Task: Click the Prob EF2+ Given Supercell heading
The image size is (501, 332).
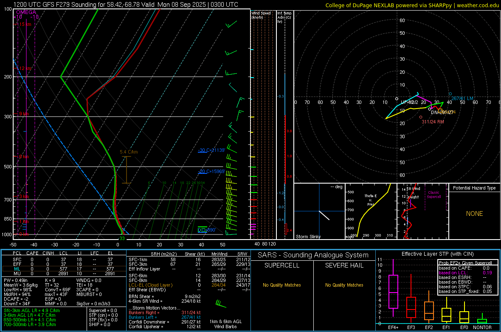Action: tap(465, 263)
